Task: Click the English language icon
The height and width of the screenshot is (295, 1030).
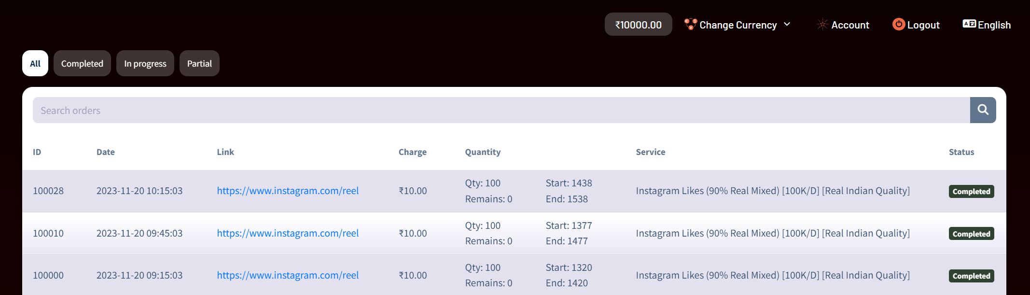Action: coord(969,24)
